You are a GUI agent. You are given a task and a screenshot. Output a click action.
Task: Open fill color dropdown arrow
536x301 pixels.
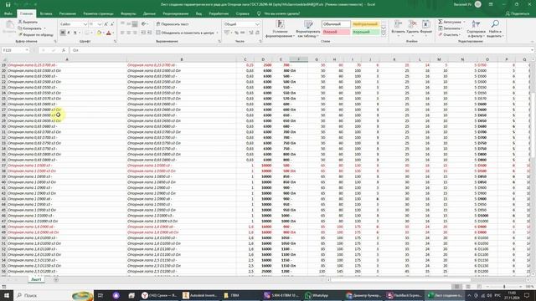click(103, 33)
